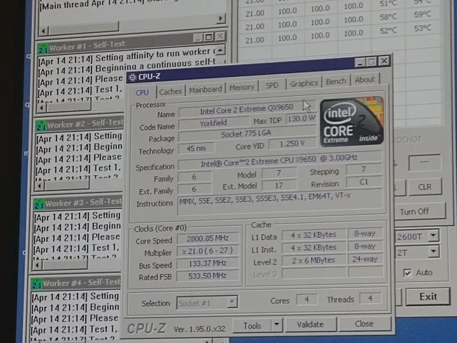Click the Close button in CPU-Z
Screen dimensions: 457x343
[x=364, y=323]
